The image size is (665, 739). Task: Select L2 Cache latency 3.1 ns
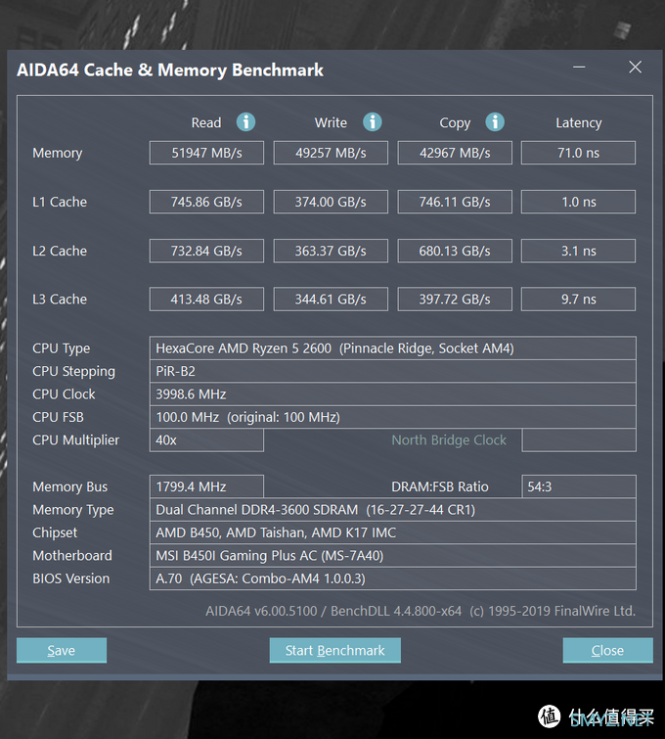click(x=578, y=251)
